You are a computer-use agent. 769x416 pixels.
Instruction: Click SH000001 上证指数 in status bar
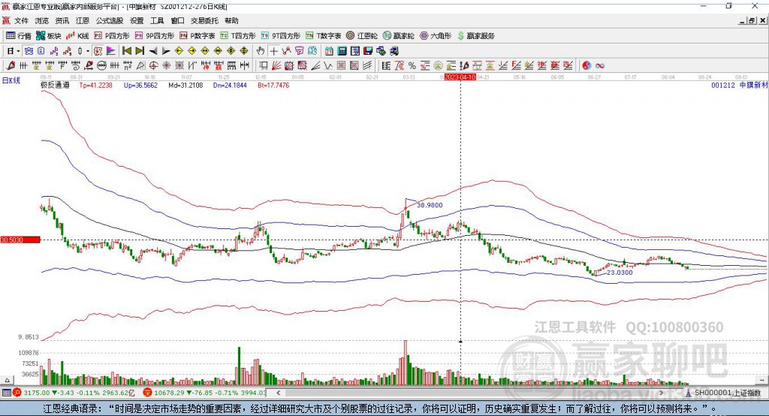tap(727, 393)
